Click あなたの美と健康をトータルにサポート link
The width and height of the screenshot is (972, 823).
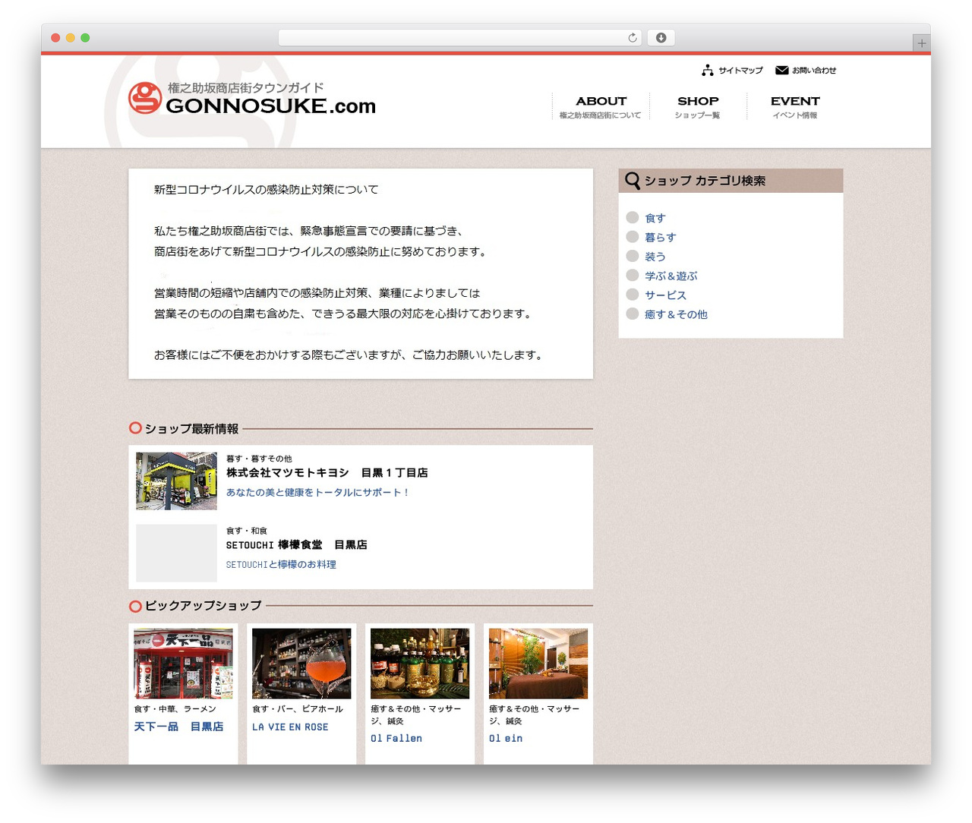(317, 492)
